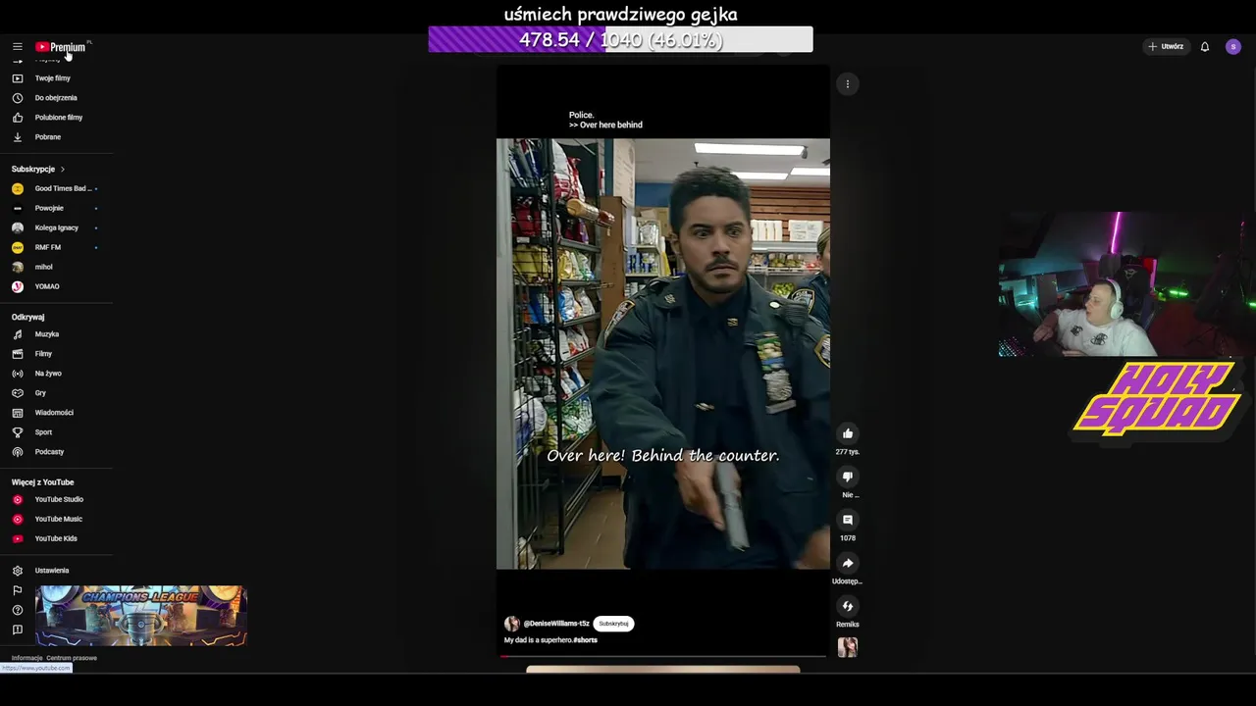Expand Subskrypcje section chevron
Screen dimensions: 1256x706
click(63, 169)
